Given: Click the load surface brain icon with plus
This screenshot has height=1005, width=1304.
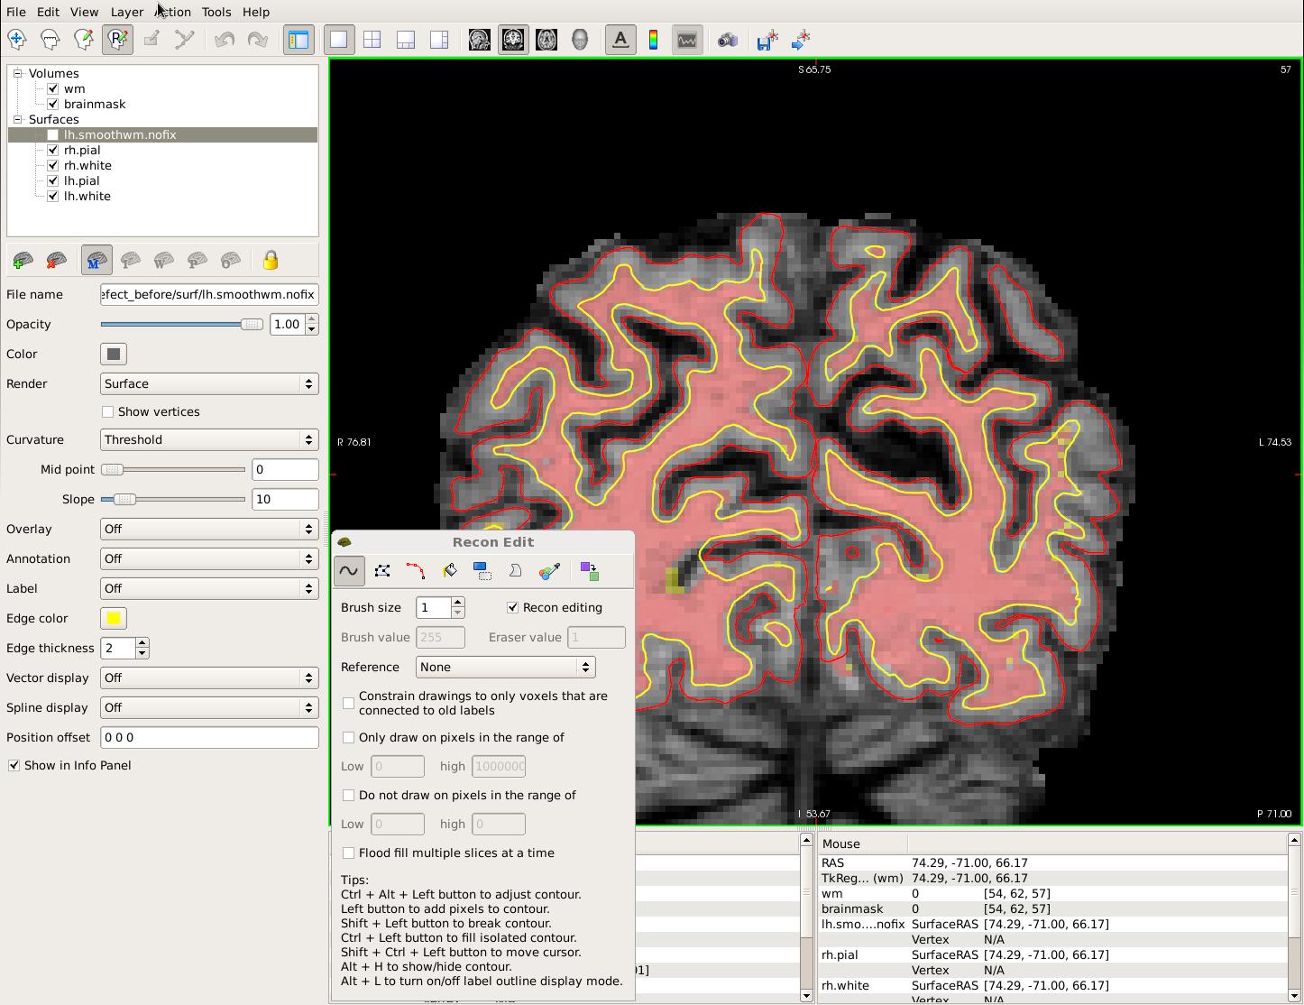Looking at the screenshot, I should click(x=23, y=261).
